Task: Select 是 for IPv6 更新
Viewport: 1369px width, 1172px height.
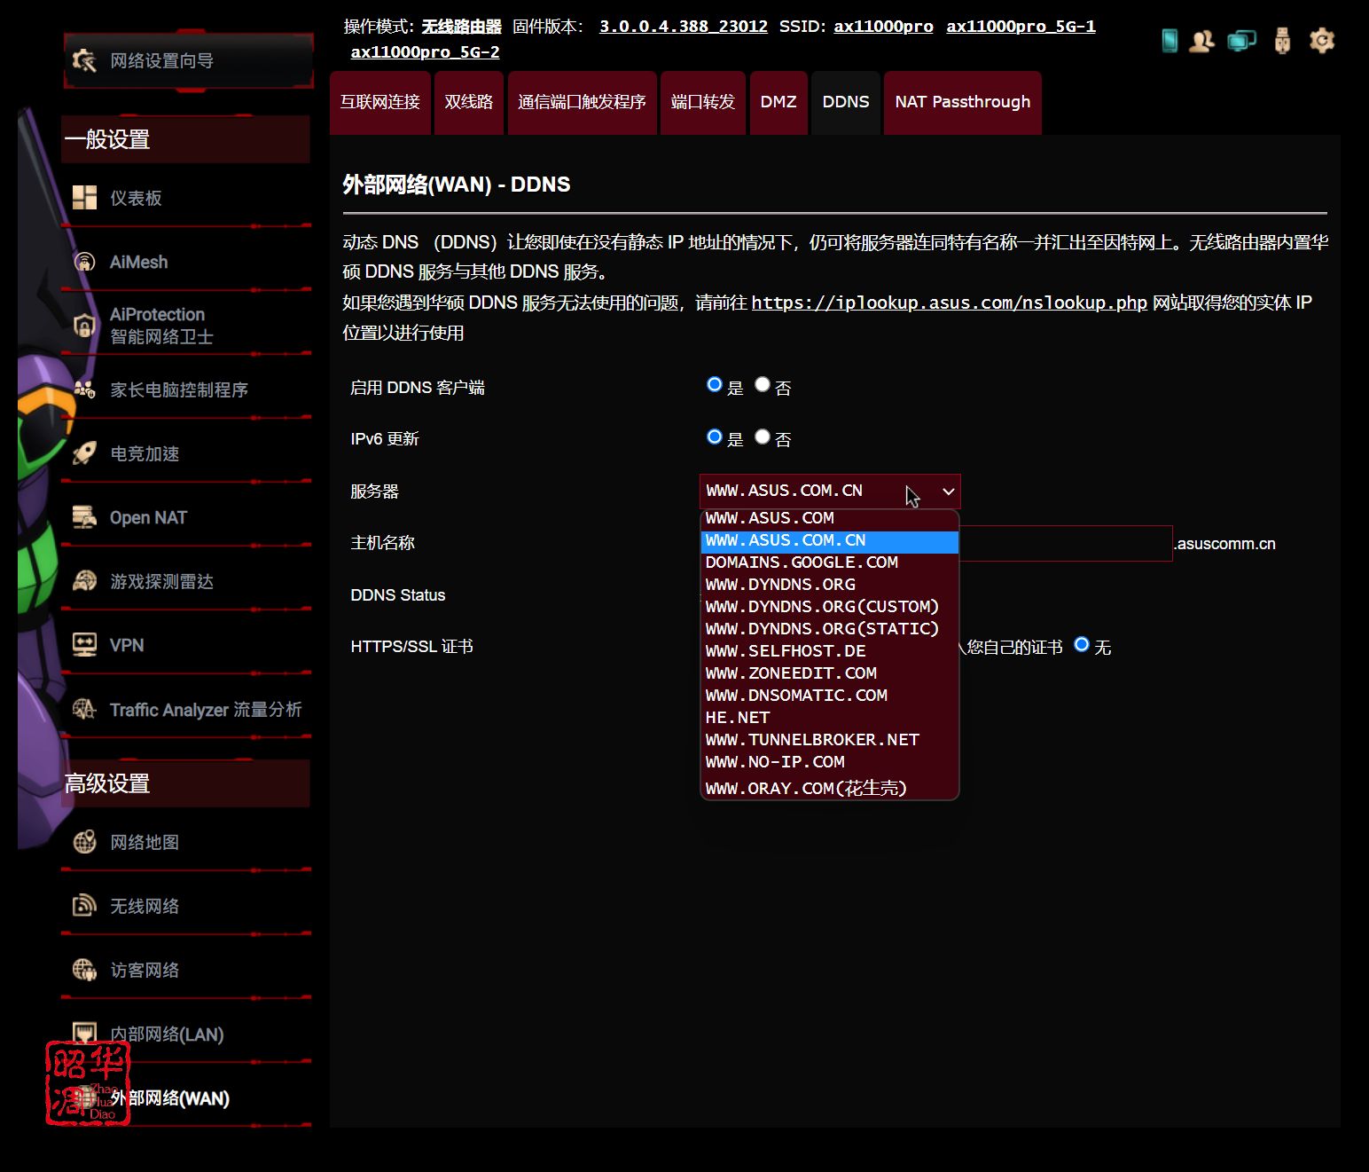Action: point(715,437)
